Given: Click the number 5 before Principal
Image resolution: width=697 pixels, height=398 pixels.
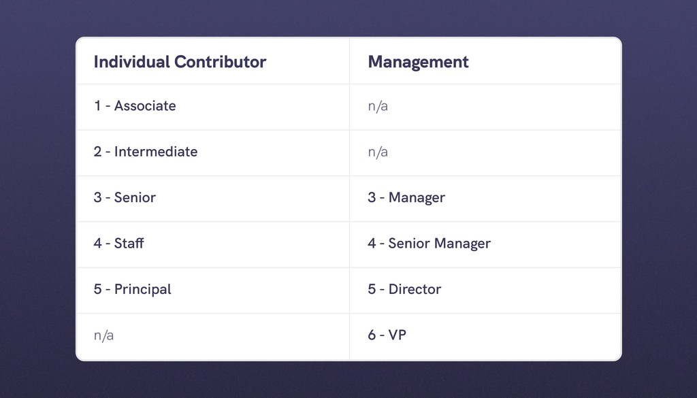Looking at the screenshot, I should coord(97,289).
